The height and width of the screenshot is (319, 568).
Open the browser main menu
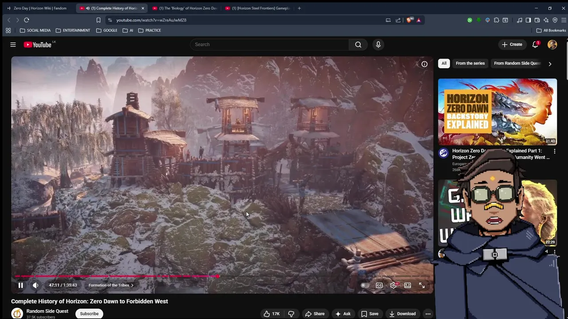(564, 20)
